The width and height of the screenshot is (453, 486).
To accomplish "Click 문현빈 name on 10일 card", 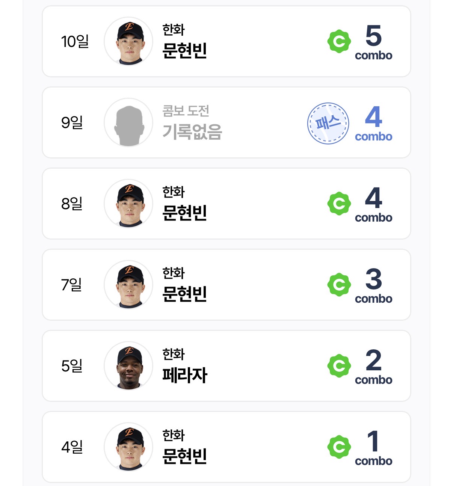I will 184,51.
